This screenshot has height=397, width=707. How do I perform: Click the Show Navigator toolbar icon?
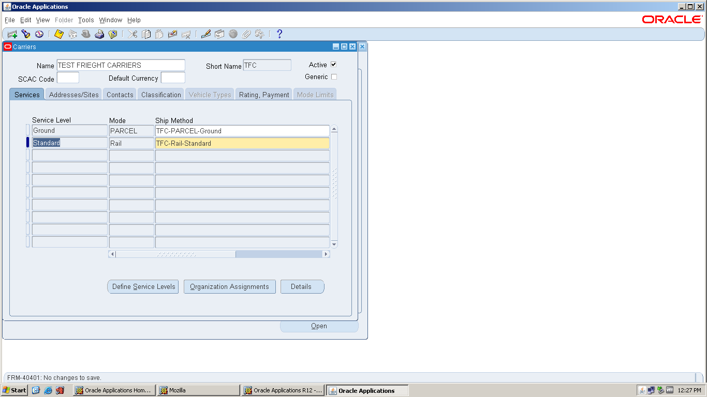[39, 34]
